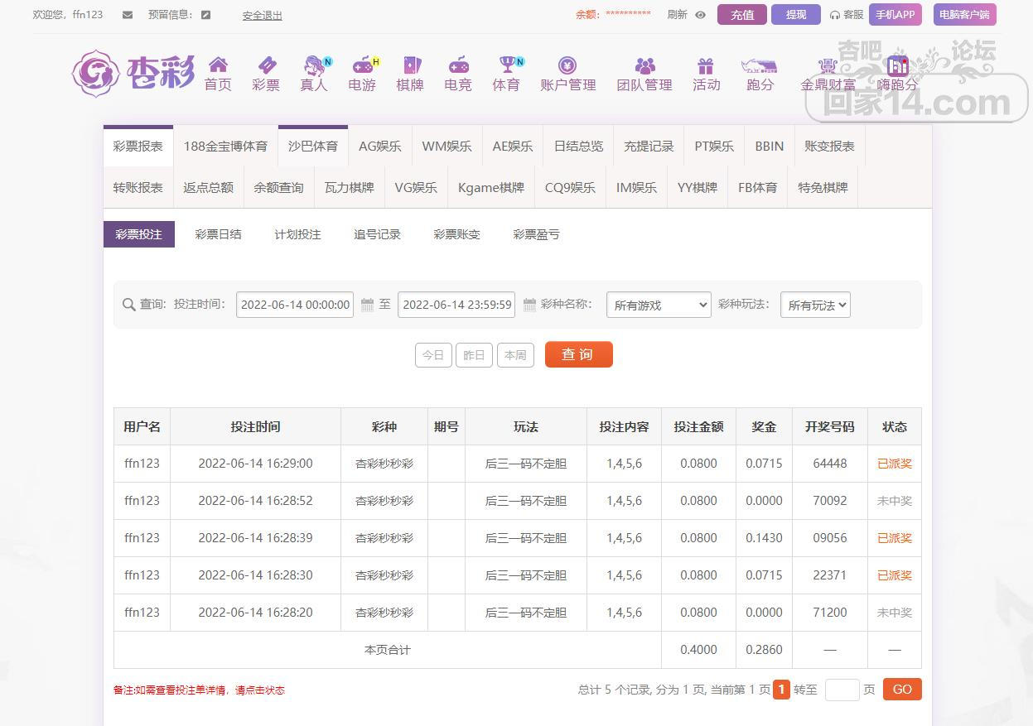1033x726 pixels.
Task: Open the e-games controller icon (电游)
Action: tap(362, 65)
